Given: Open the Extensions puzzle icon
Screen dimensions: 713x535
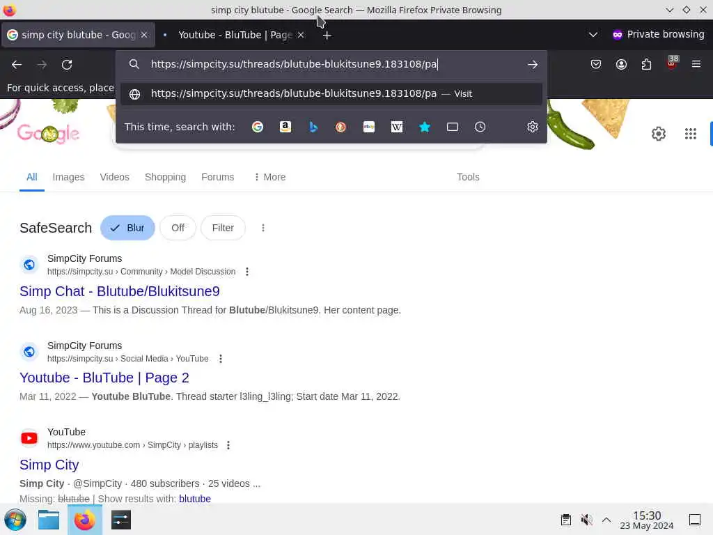Looking at the screenshot, I should pyautogui.click(x=646, y=65).
